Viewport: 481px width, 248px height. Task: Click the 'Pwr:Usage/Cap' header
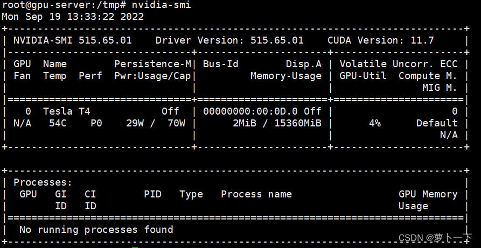click(152, 76)
